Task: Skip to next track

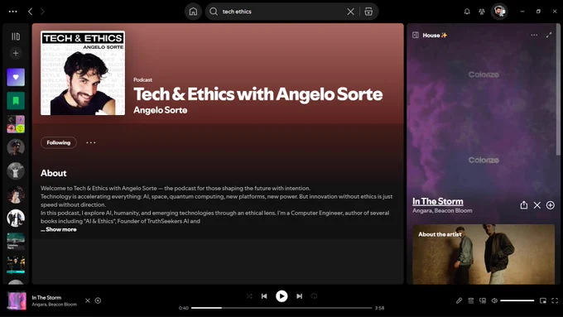Action: tap(299, 296)
